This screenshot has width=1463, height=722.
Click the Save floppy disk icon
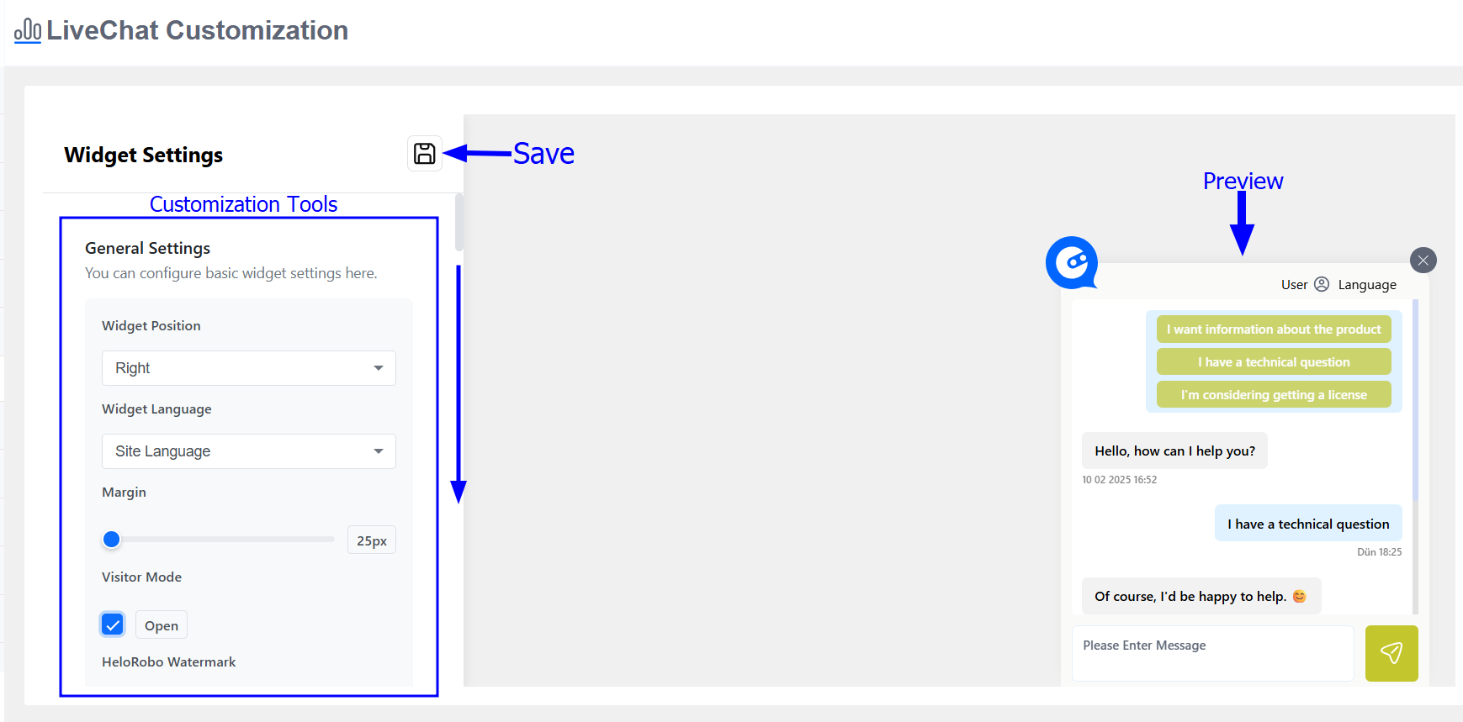pos(425,154)
